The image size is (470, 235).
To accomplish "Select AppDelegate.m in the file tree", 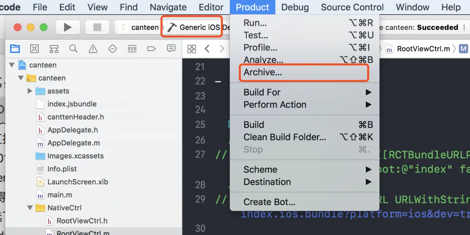I will point(74,143).
